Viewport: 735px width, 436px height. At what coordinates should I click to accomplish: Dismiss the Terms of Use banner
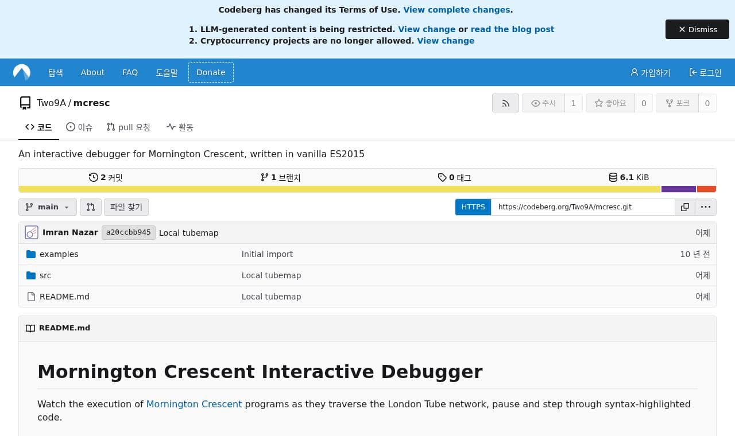697,29
